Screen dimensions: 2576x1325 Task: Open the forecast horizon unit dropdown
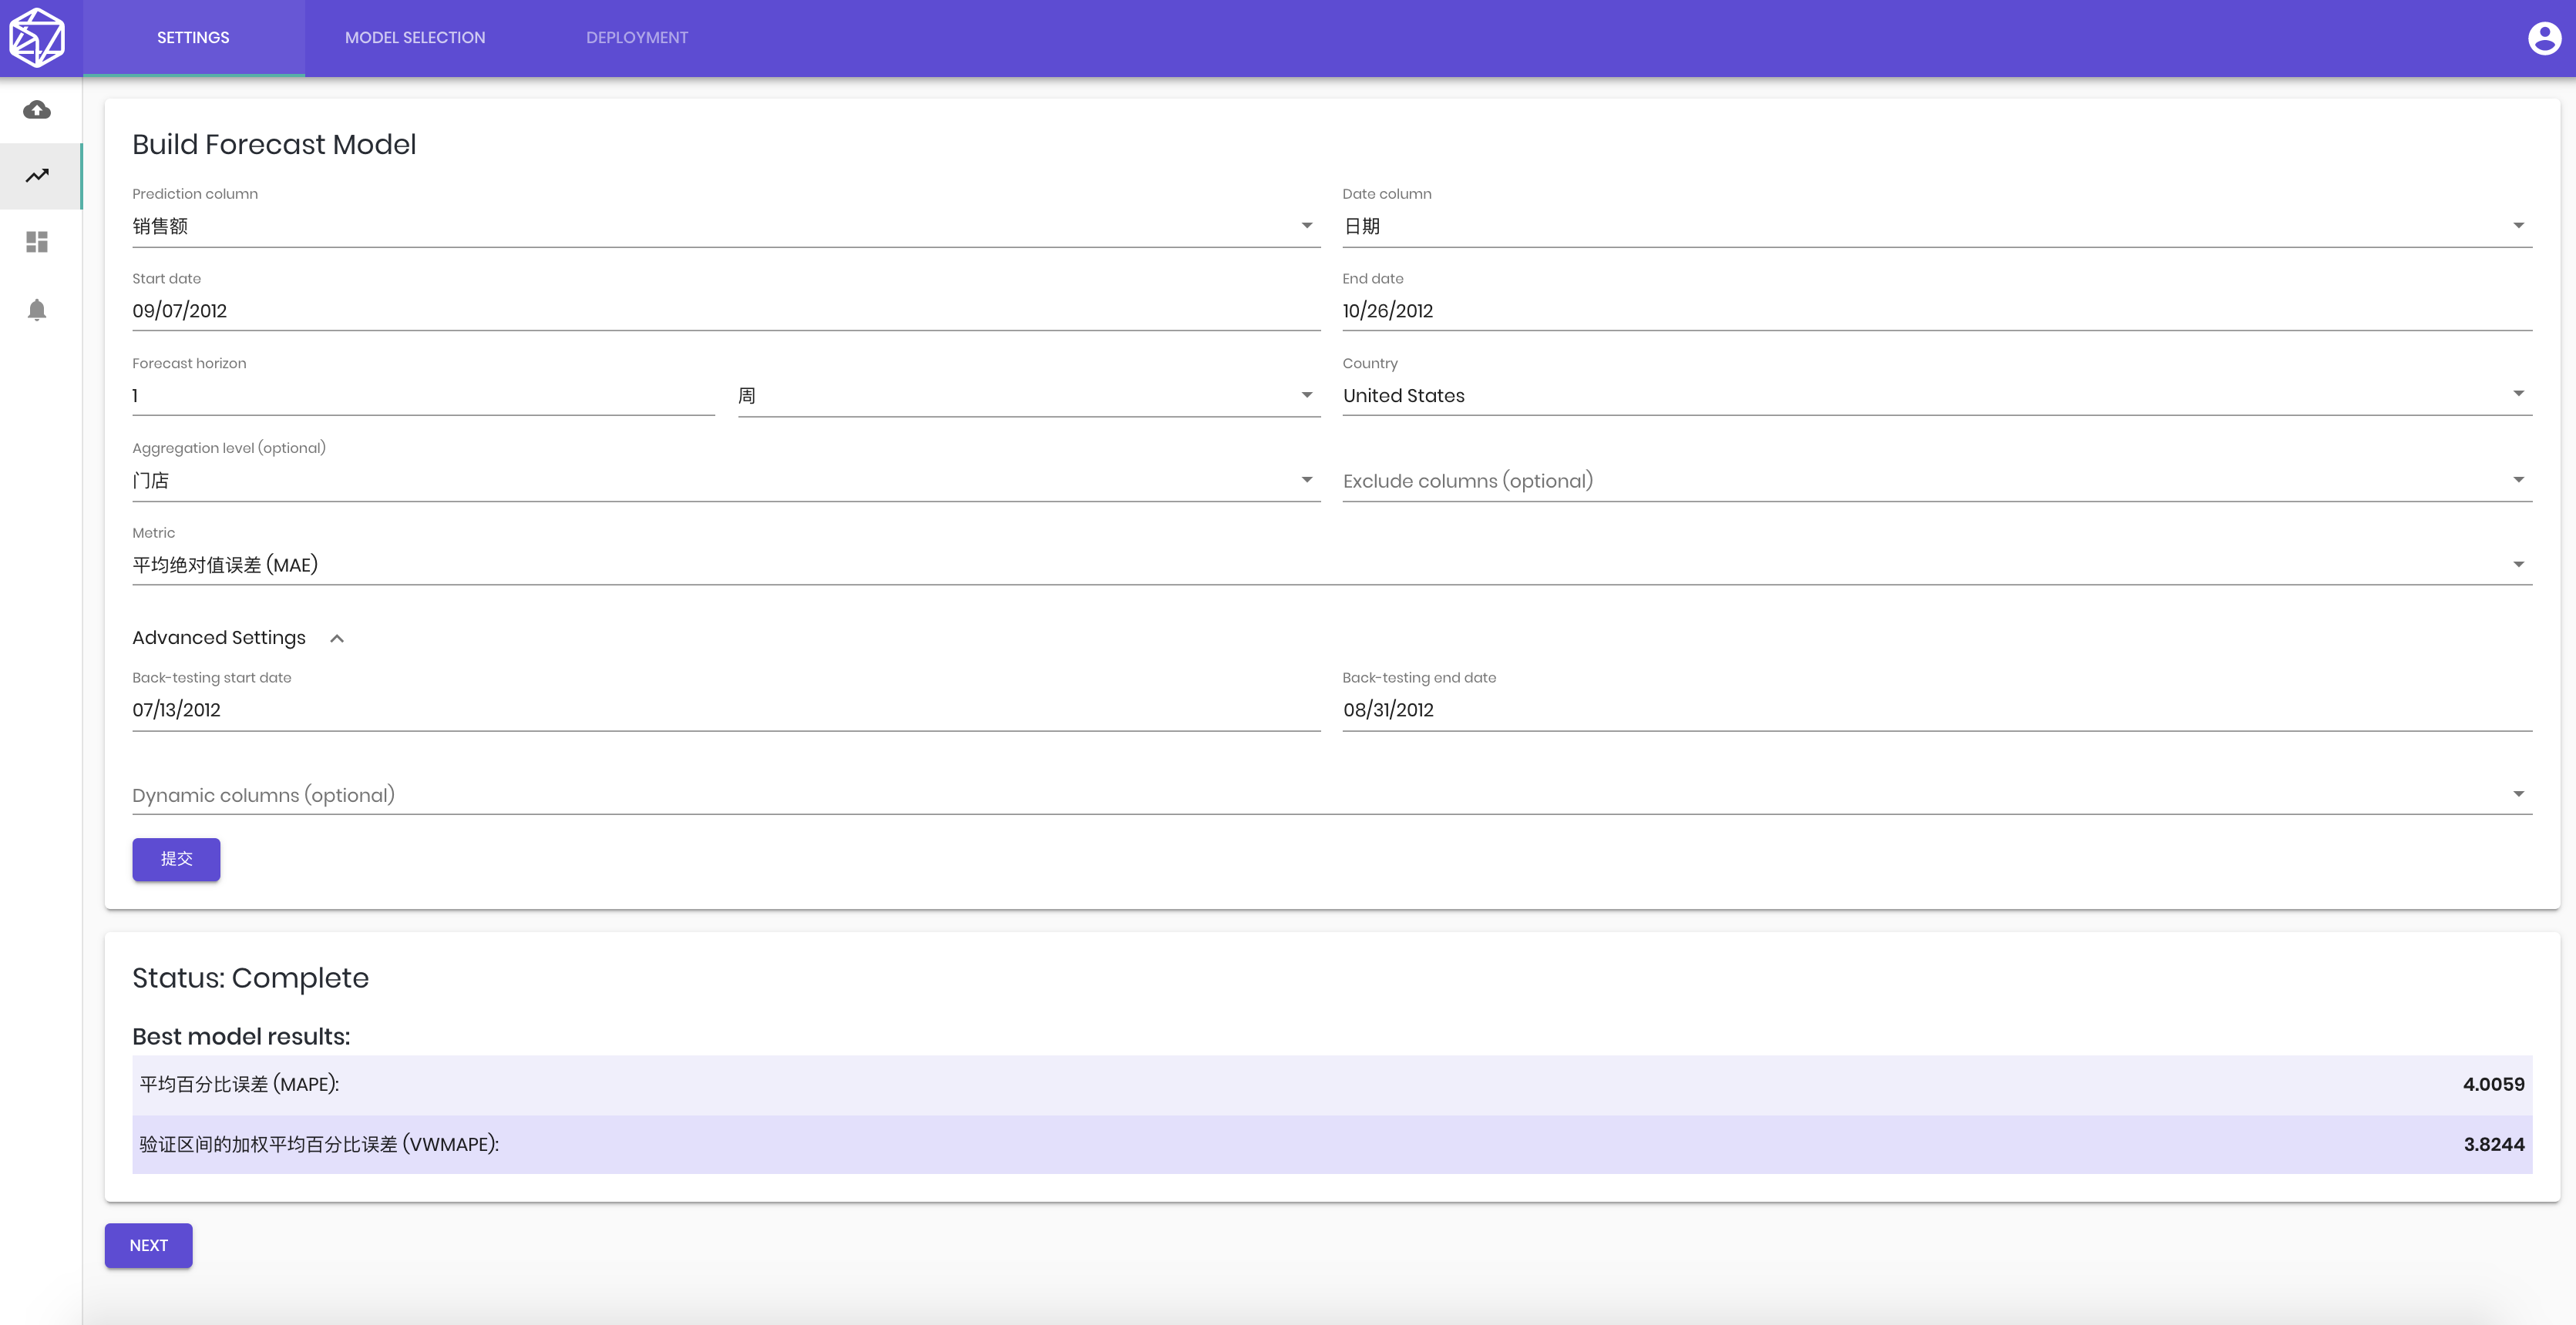tap(1028, 396)
